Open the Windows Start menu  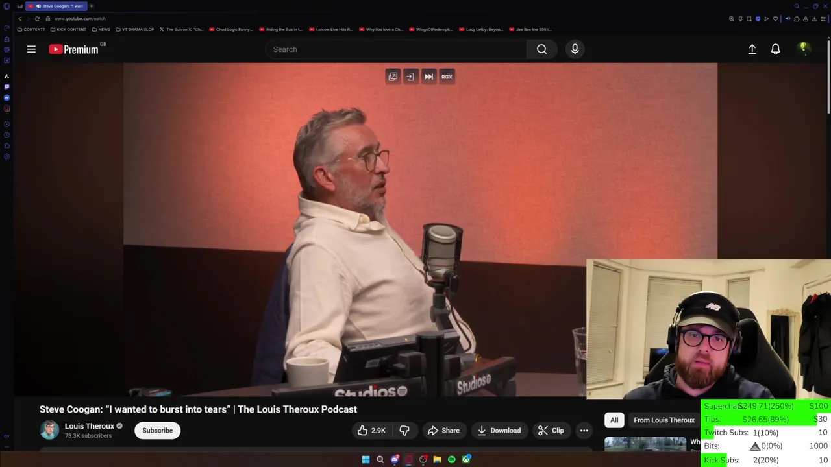[366, 459]
